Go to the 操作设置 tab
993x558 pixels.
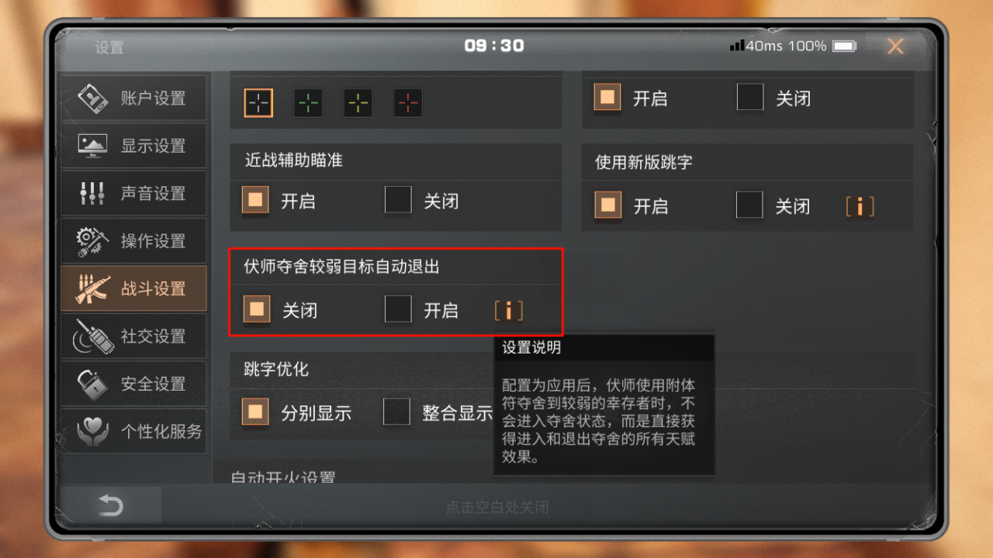click(x=133, y=240)
